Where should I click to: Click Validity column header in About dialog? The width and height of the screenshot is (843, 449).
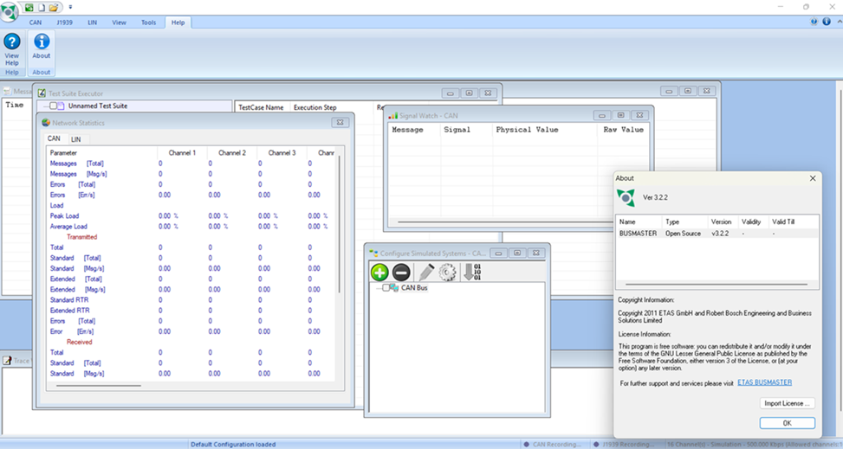pos(753,221)
